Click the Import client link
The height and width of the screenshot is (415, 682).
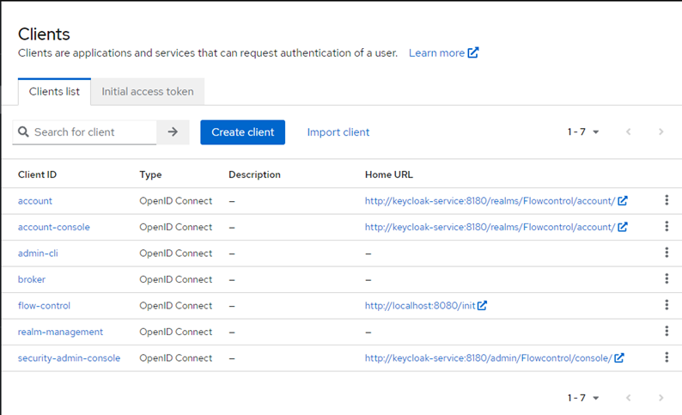[338, 132]
